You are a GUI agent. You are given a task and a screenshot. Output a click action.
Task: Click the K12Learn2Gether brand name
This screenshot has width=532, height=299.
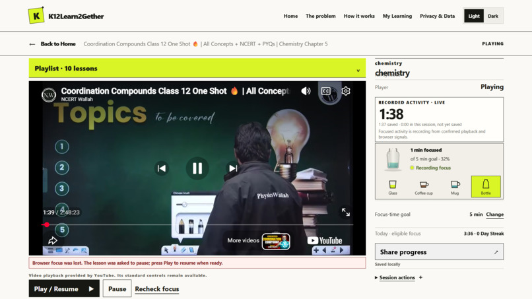[x=76, y=17]
